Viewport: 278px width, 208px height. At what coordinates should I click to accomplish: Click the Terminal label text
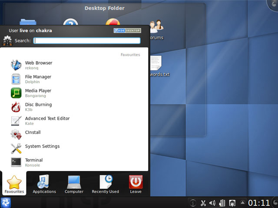34,160
